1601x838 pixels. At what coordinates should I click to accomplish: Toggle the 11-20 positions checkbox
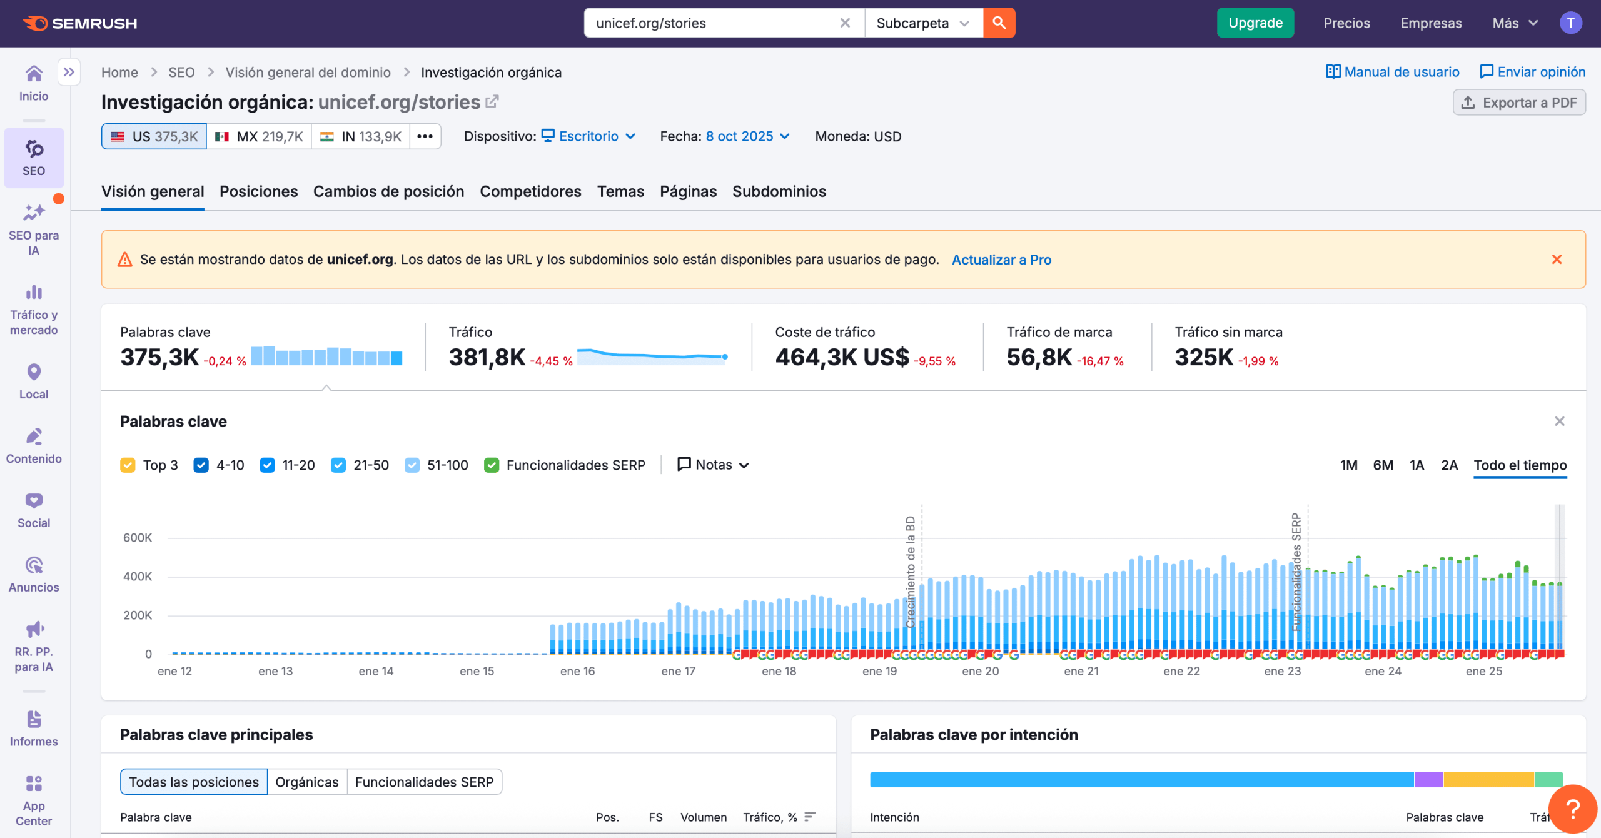[267, 465]
